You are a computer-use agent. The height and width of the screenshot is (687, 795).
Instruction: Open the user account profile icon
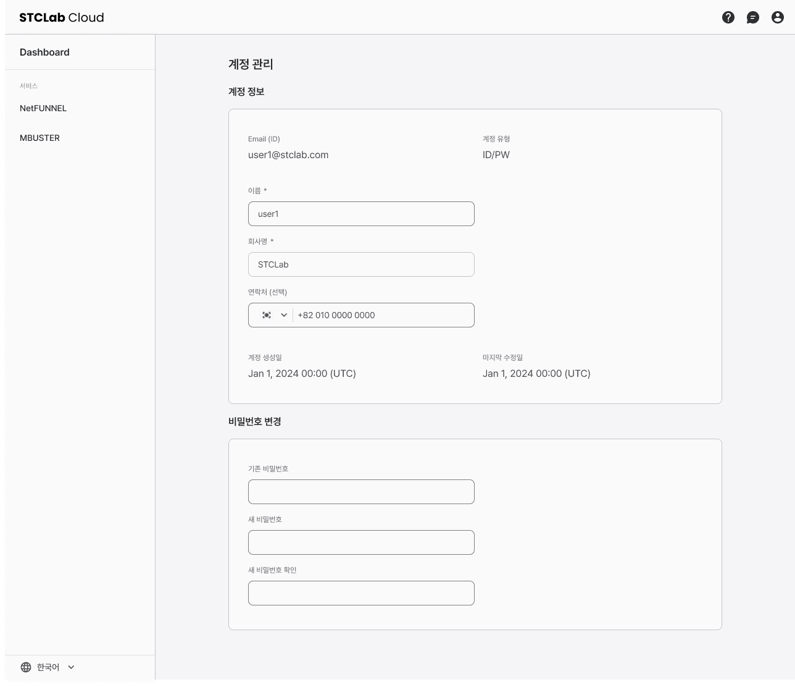[x=778, y=17]
